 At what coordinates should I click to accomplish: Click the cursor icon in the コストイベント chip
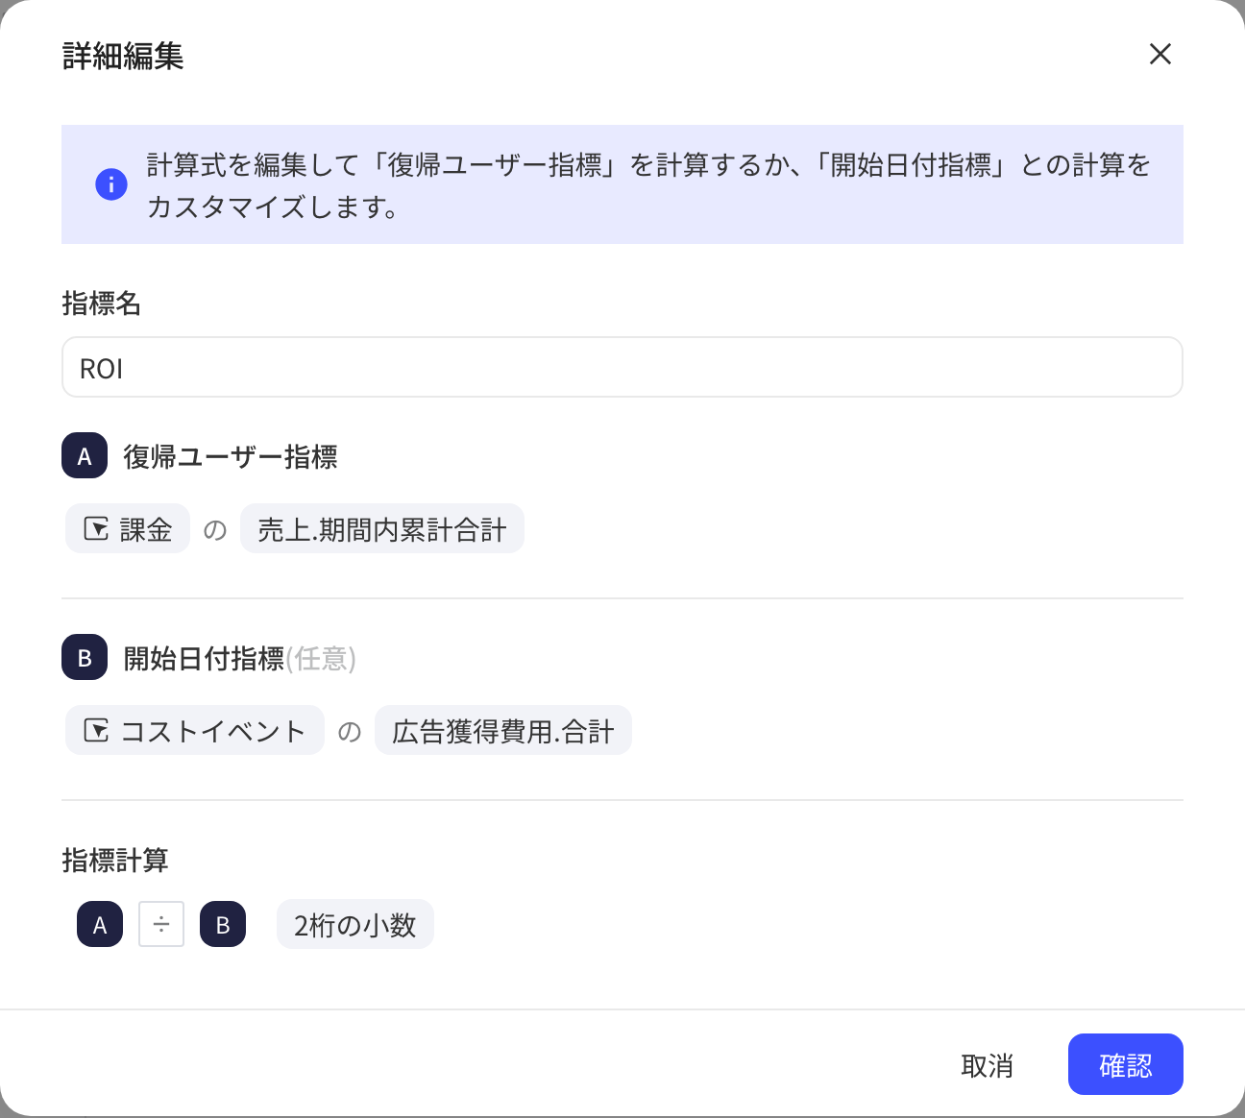[96, 730]
